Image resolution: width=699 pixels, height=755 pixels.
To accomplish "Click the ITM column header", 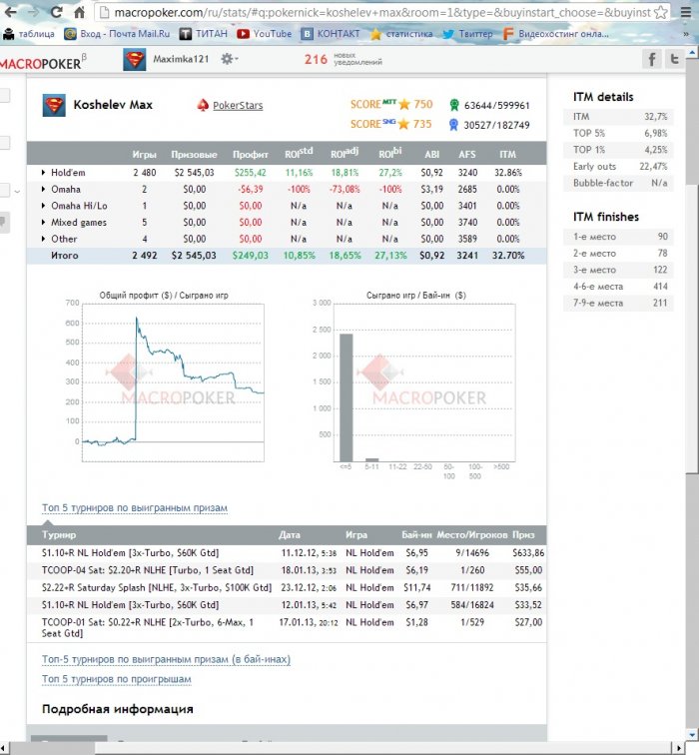I will 508,155.
